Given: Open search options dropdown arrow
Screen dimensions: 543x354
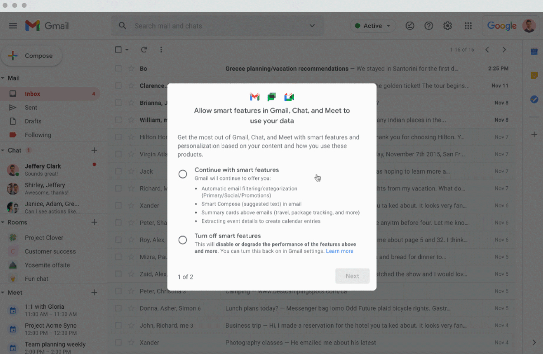Looking at the screenshot, I should [312, 26].
